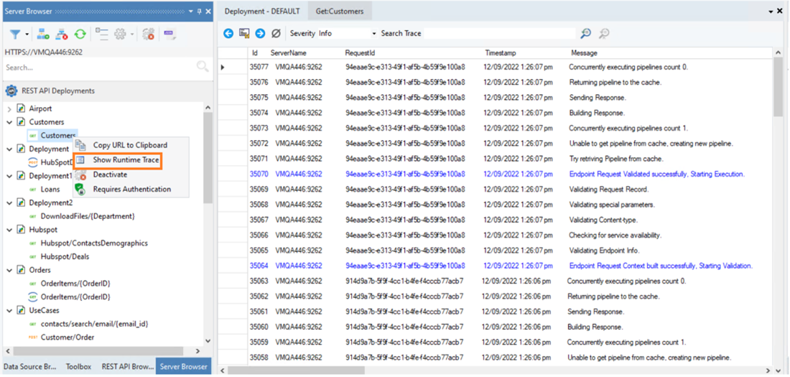
Task: Collapse the Hubspot deployment node
Action: [x=9, y=230]
